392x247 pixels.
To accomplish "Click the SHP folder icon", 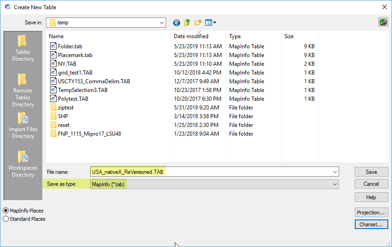I will coord(53,116).
